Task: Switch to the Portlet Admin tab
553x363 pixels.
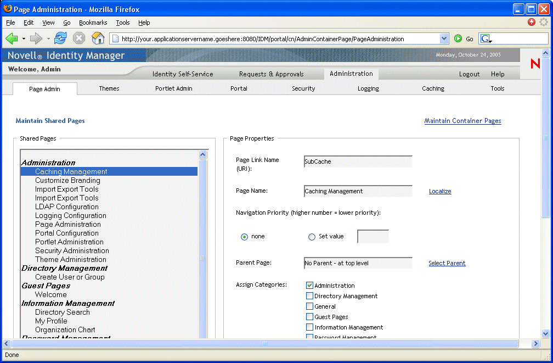Action: [173, 88]
